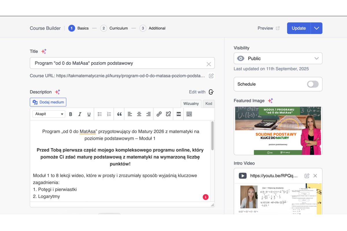Image resolution: width=347 pixels, height=231 pixels.
Task: Open the Akapit paragraph format dropdown
Action: coord(49,114)
